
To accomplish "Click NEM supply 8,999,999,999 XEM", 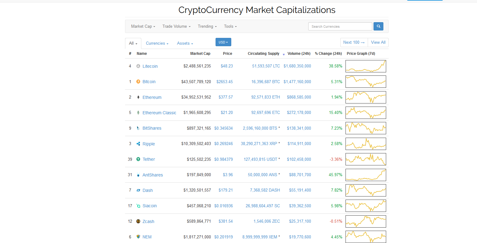I will (260, 237).
